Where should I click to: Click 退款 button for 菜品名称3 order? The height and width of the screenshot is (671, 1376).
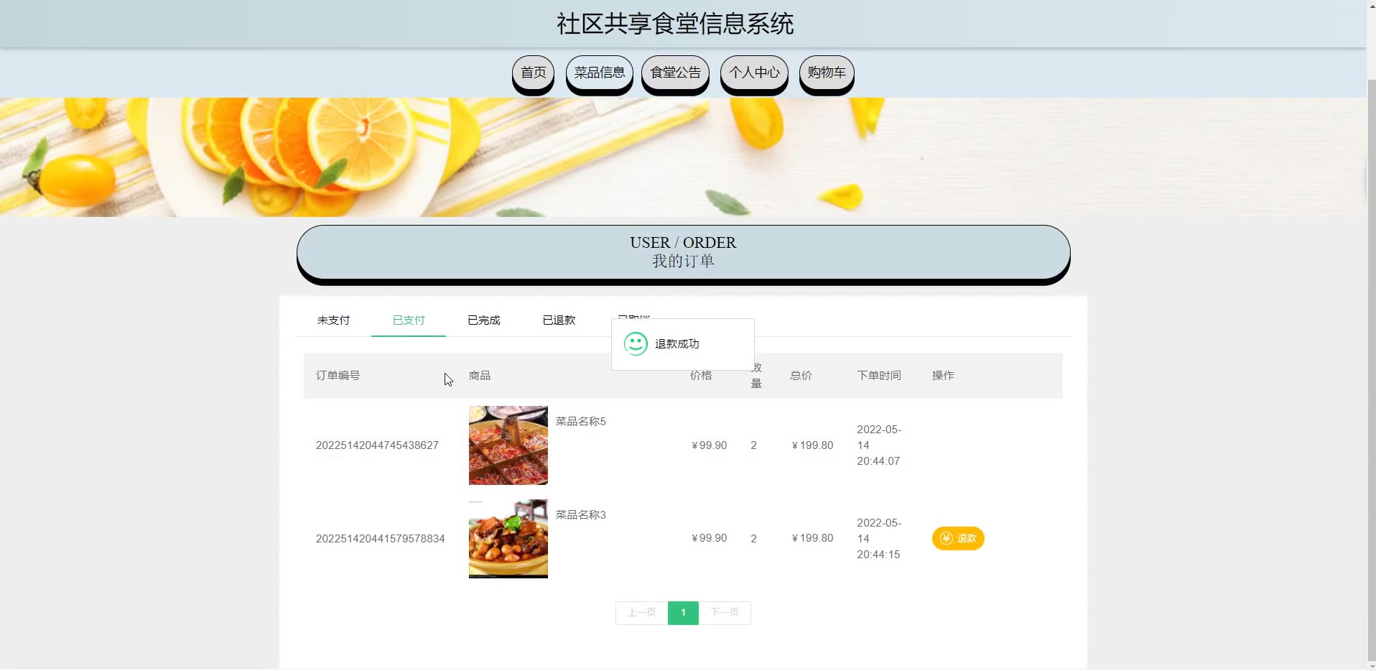coord(958,539)
